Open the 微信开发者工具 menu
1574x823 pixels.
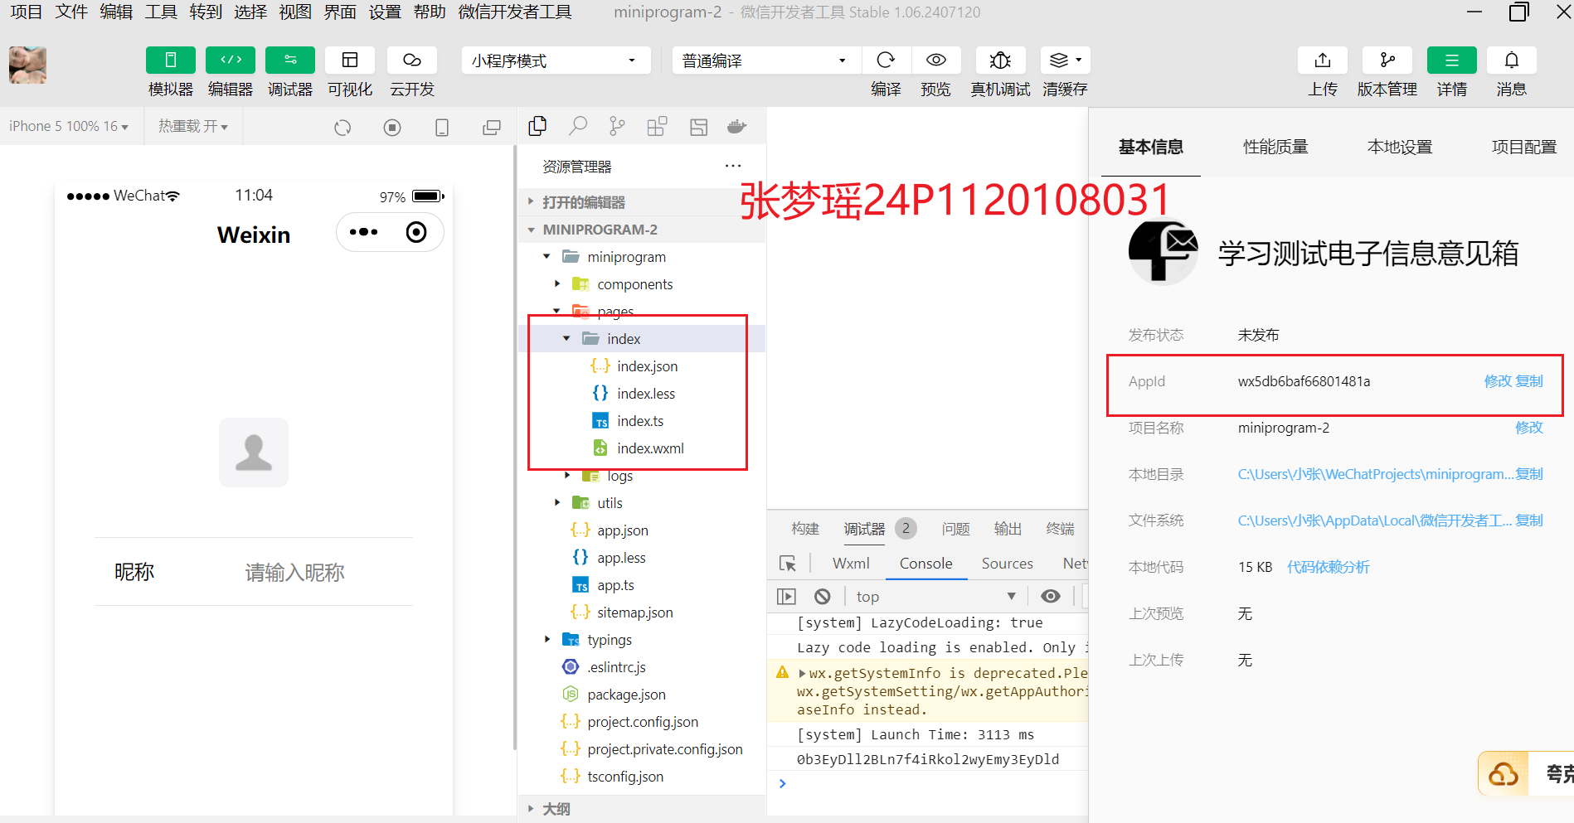pos(515,12)
